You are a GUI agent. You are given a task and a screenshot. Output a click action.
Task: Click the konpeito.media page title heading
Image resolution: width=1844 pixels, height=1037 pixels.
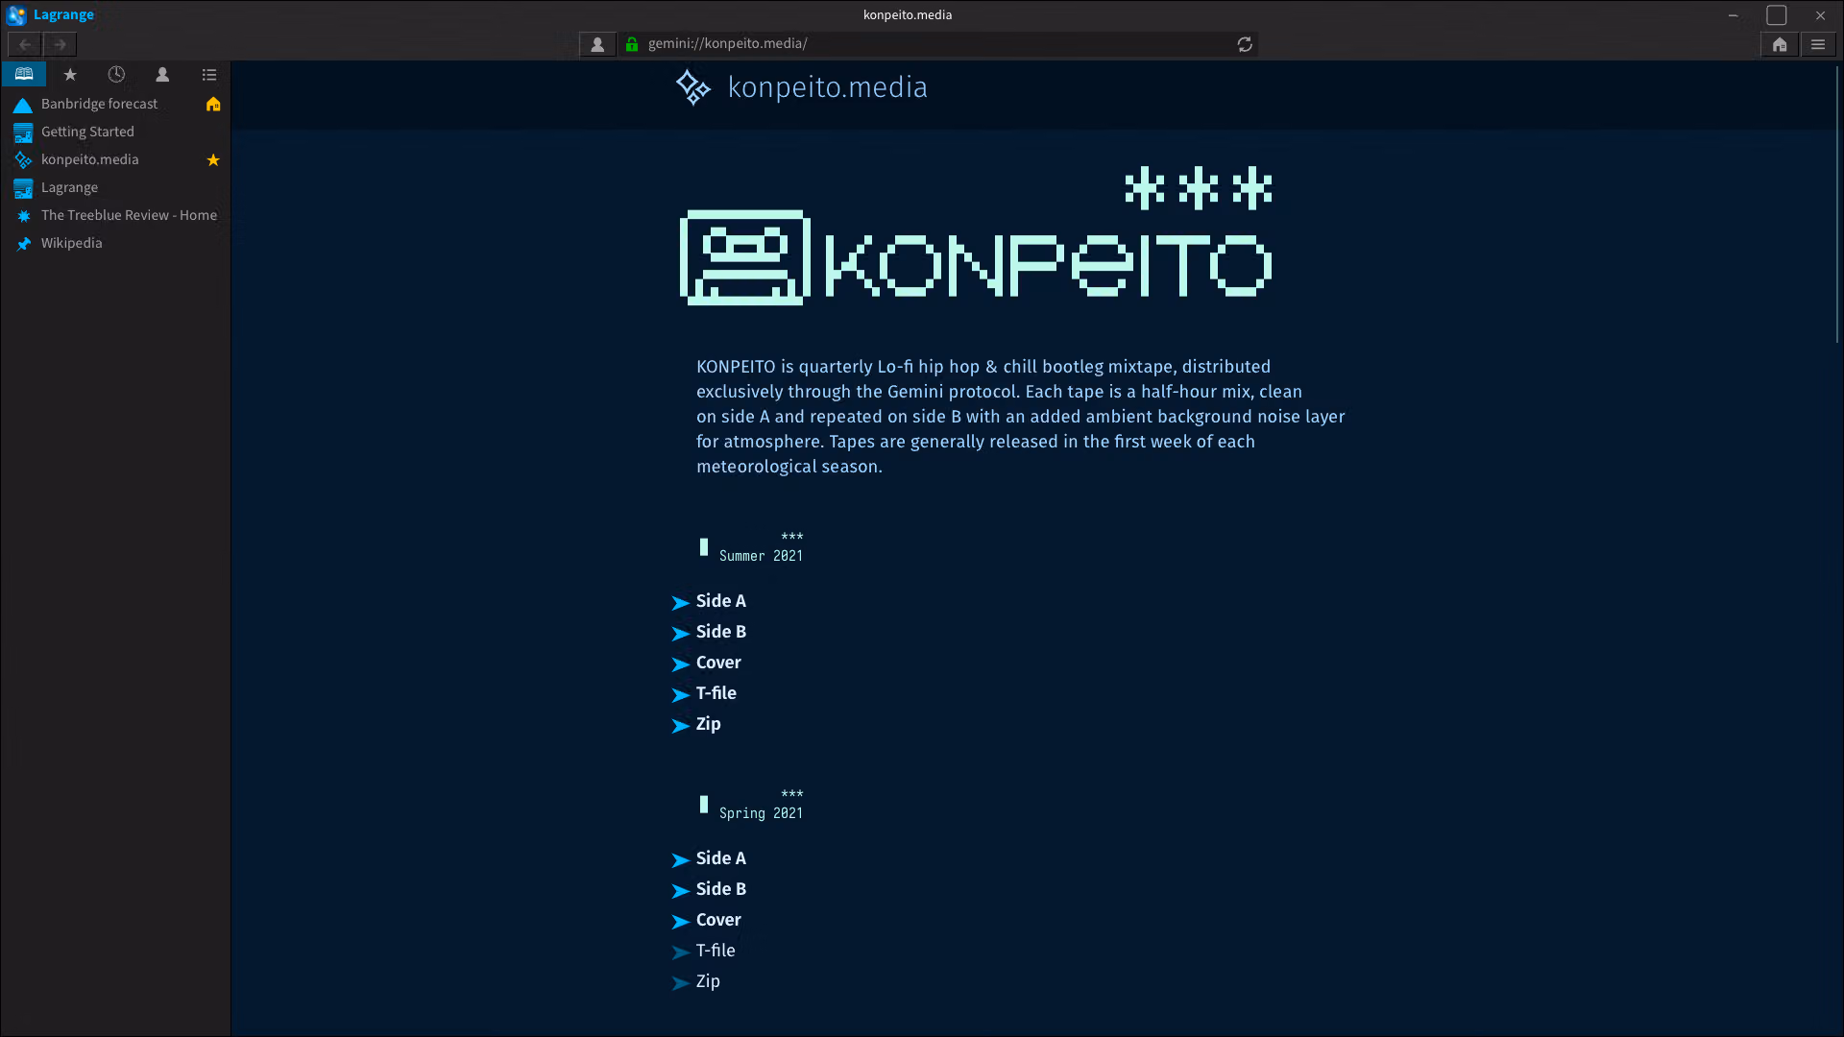(827, 87)
